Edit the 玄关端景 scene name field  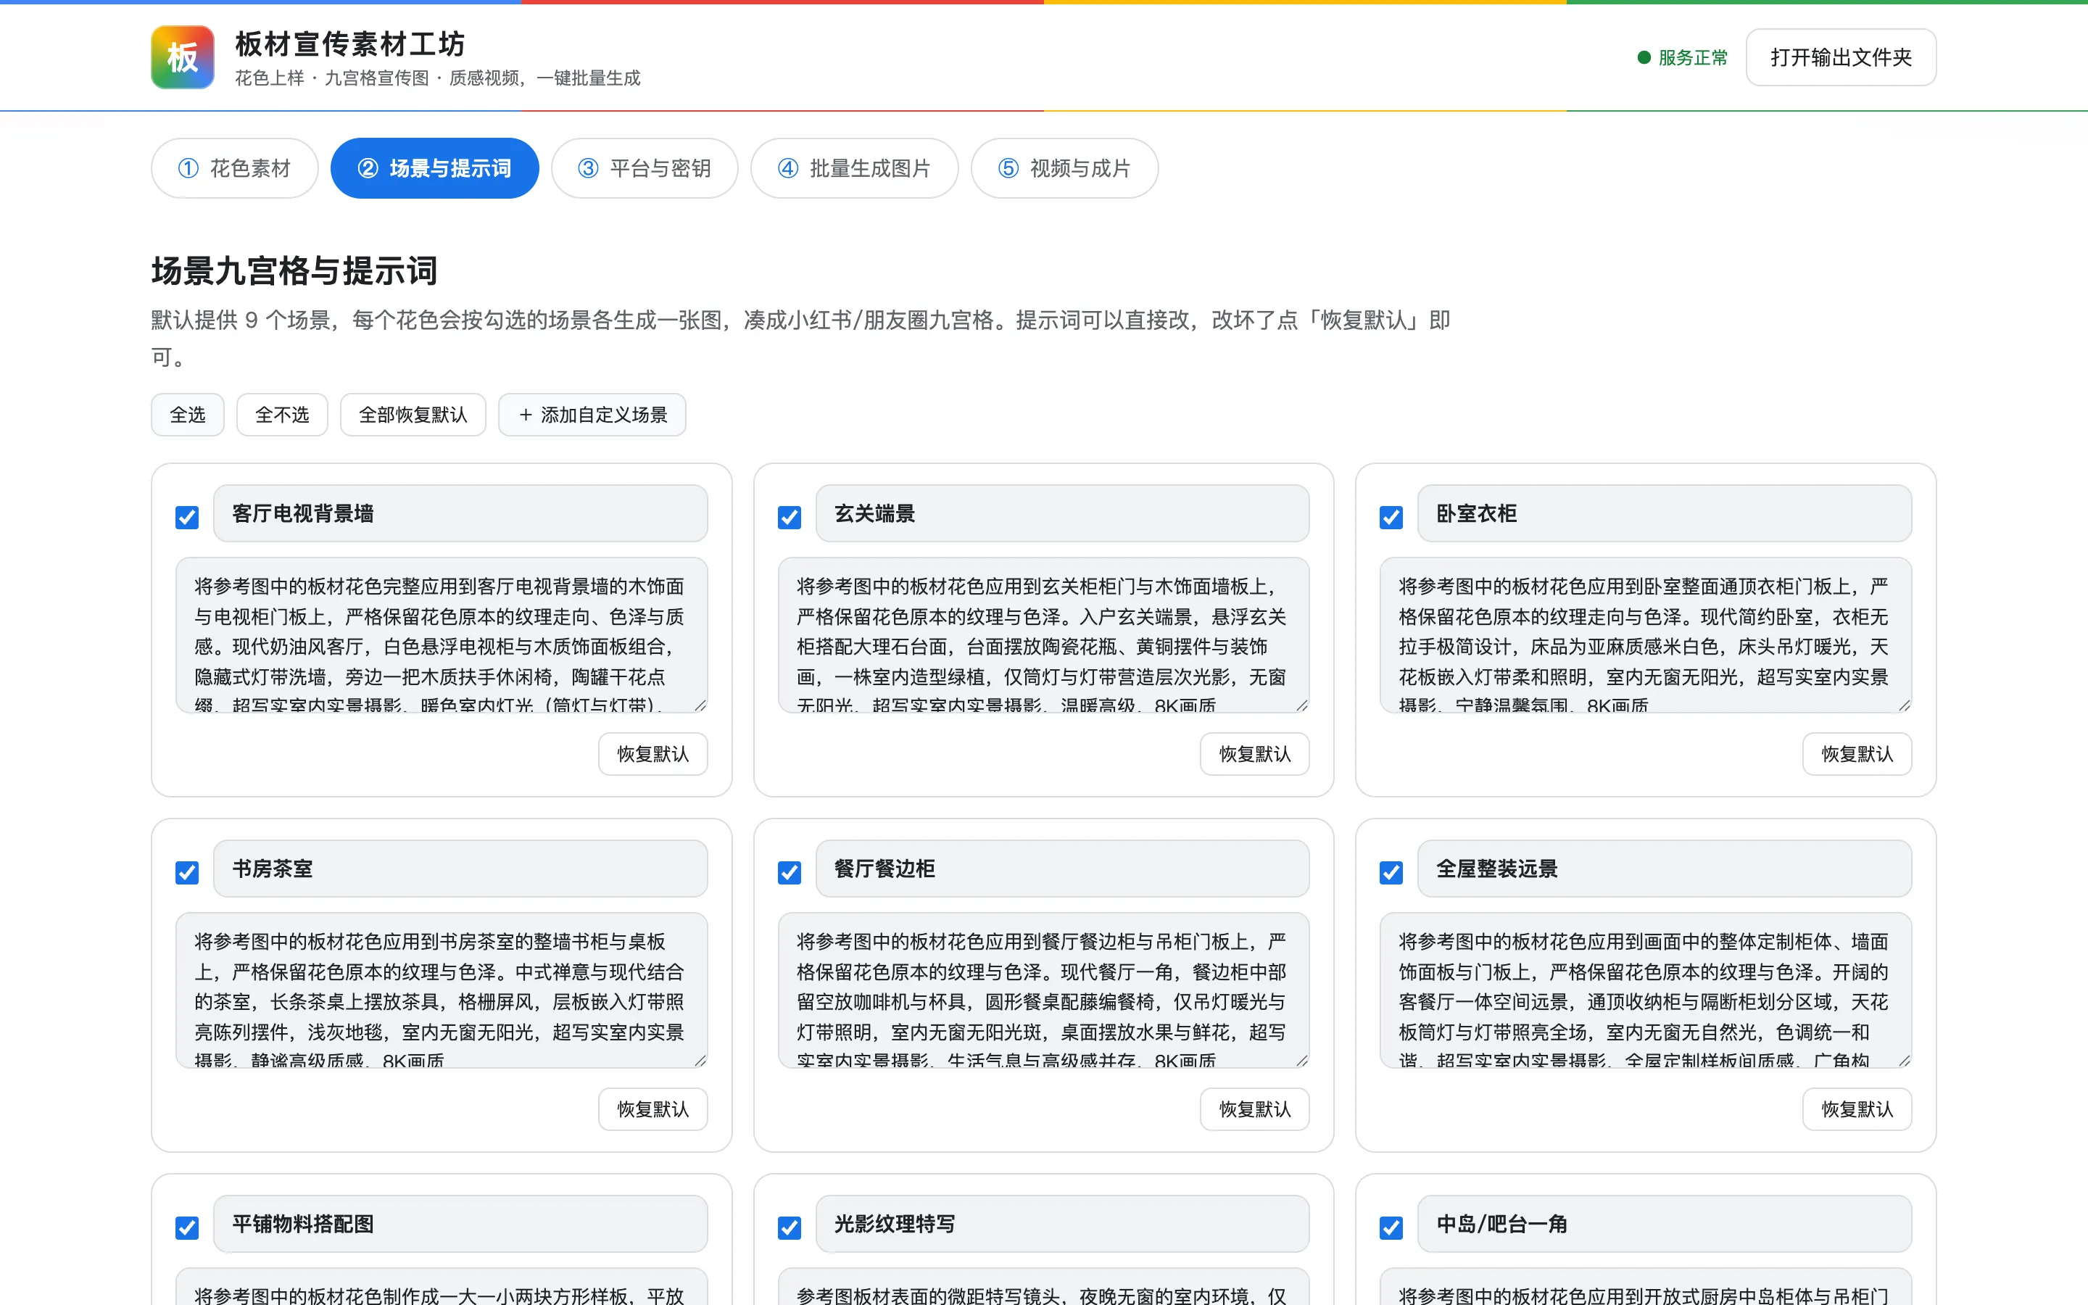point(1062,513)
